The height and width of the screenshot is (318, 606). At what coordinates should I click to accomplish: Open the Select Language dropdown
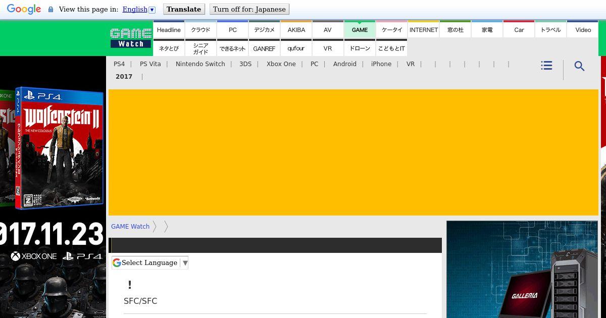[150, 262]
